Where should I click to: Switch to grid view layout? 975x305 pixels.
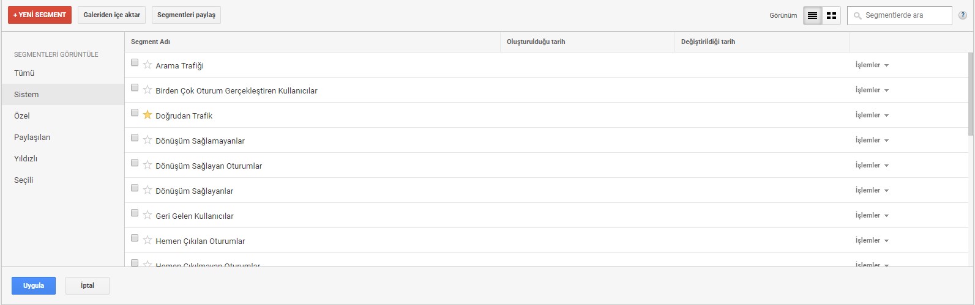pos(831,15)
